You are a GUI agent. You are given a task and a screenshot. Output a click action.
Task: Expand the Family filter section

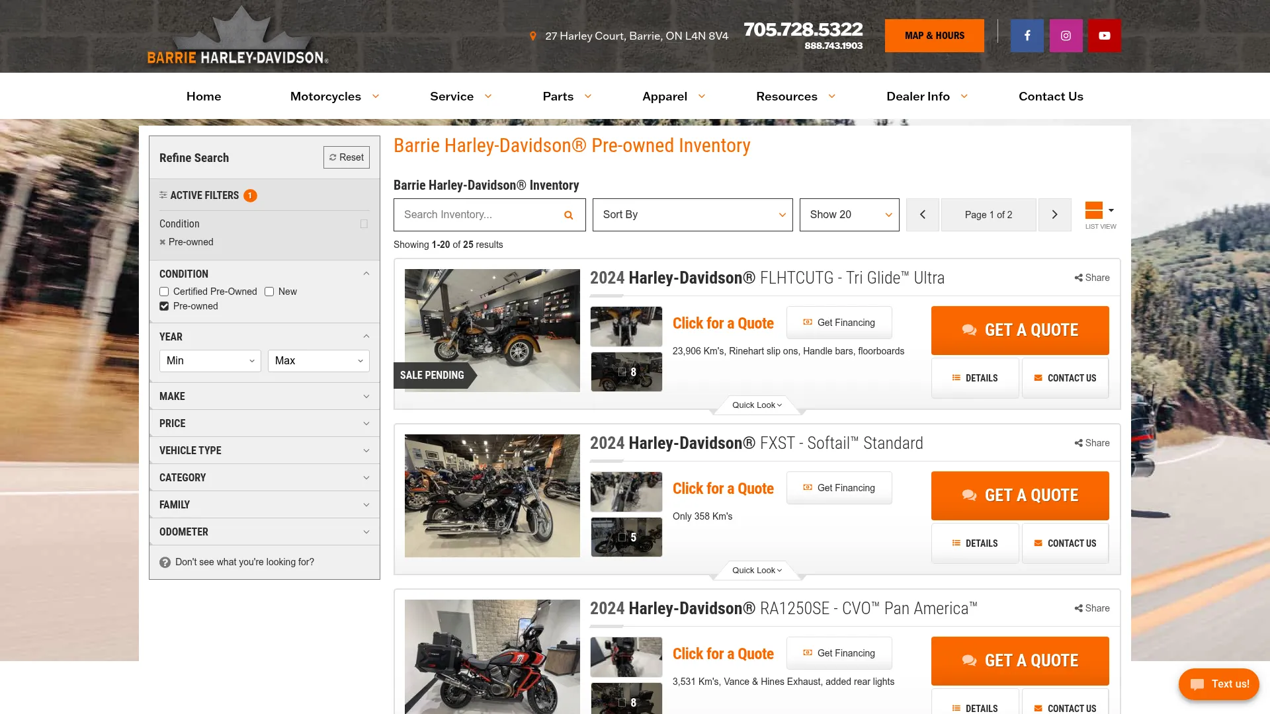click(x=265, y=504)
